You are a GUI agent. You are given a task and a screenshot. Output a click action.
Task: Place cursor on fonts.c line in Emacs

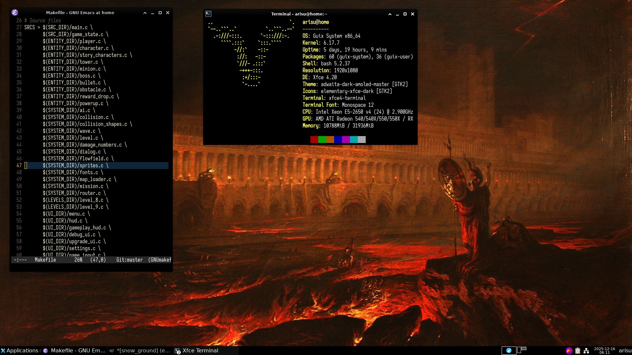[x=88, y=172]
